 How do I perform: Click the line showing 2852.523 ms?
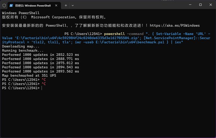coord(40,55)
